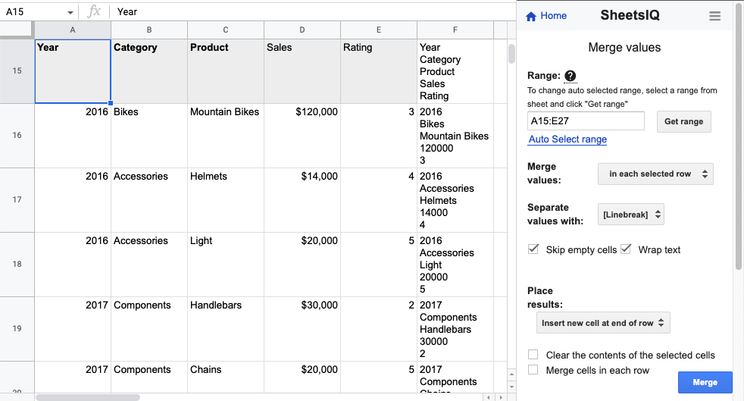
Task: Select column D header
Action: point(302,30)
